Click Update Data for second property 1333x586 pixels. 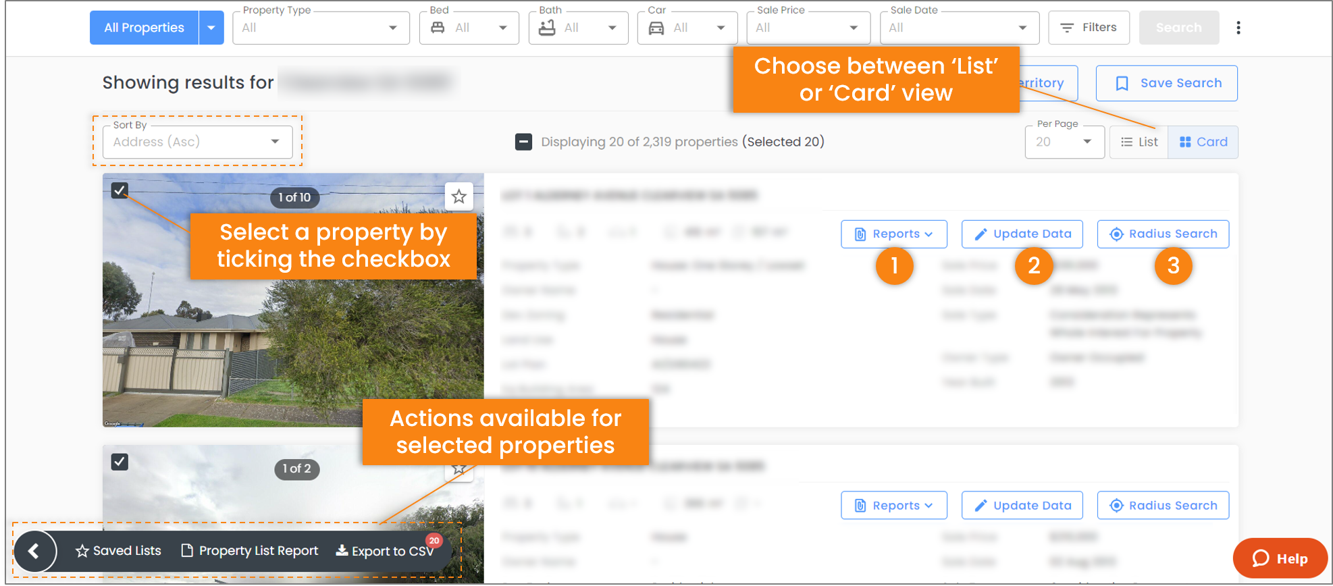[1022, 506]
